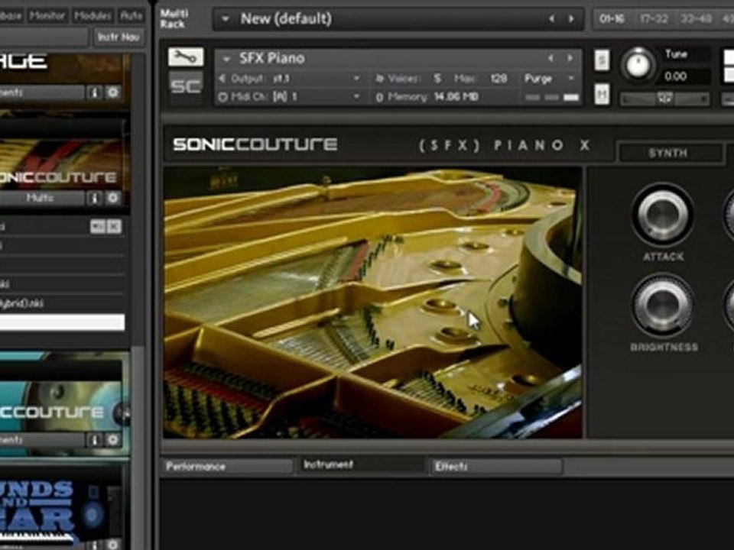Click the piano interior image
The width and height of the screenshot is (734, 550).
(372, 303)
